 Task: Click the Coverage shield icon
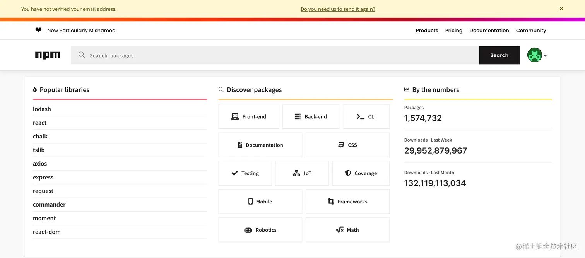pos(348,173)
